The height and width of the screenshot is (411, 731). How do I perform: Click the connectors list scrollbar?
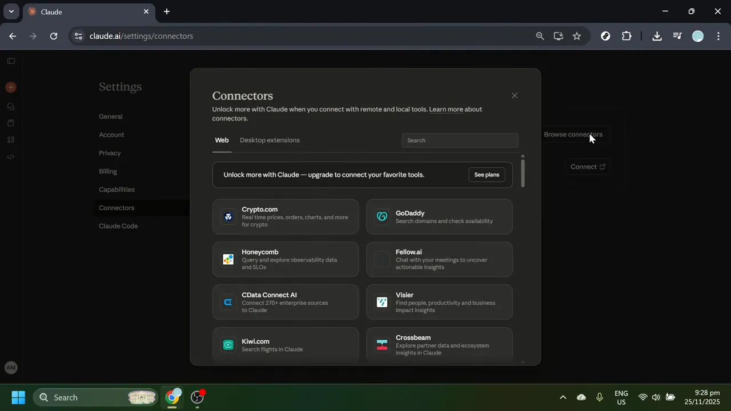coord(523,173)
